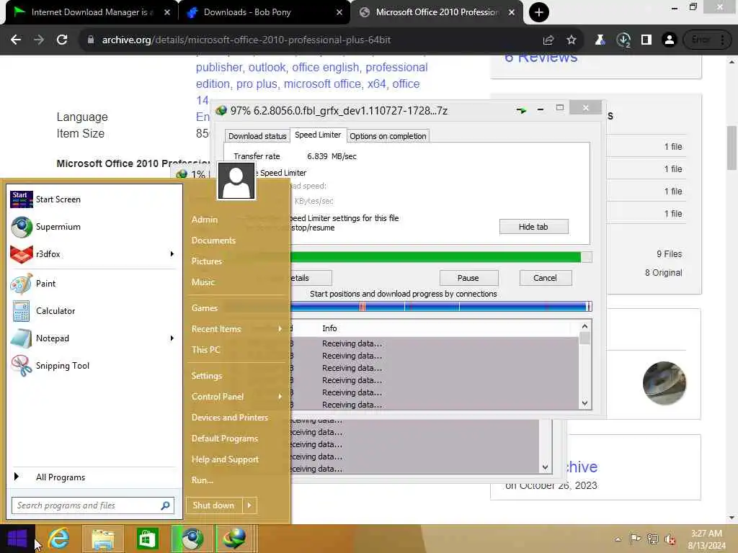Open Documents from start menu
Screen dimensions: 738x553
pos(213,240)
